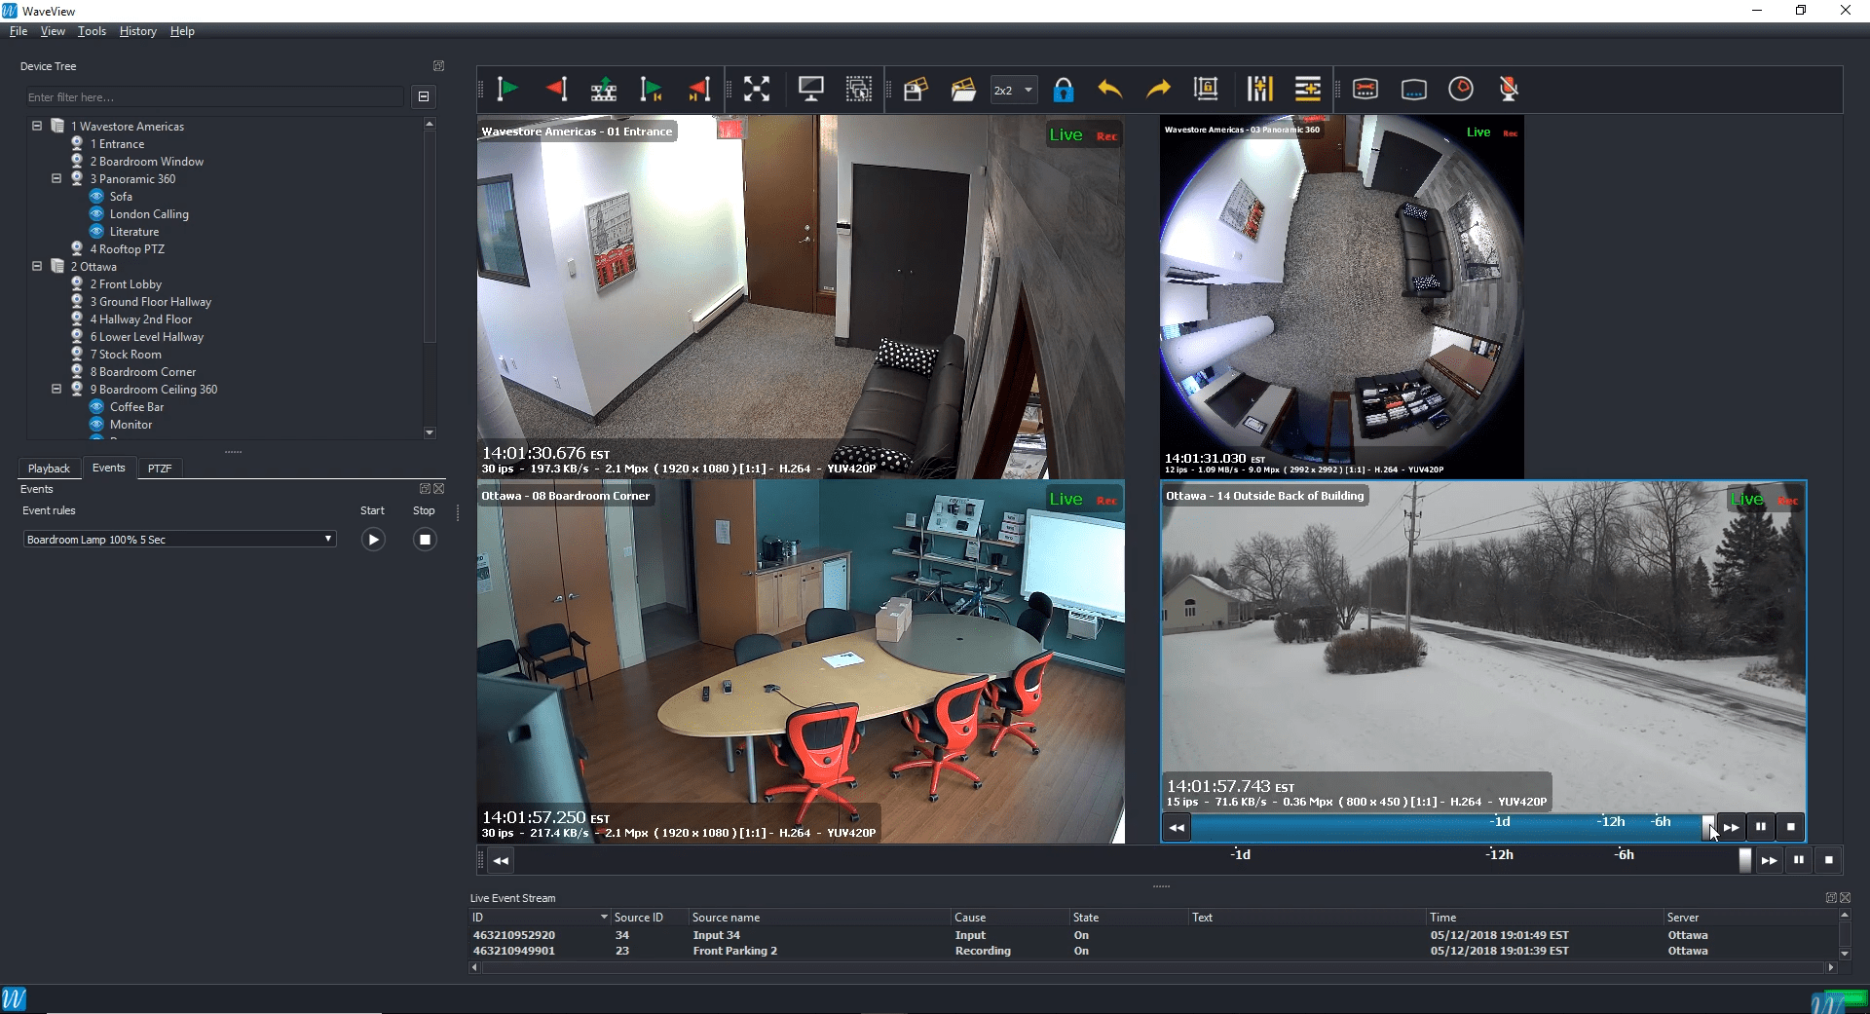Stop the selected event rule
1870x1014 pixels.
coord(425,540)
